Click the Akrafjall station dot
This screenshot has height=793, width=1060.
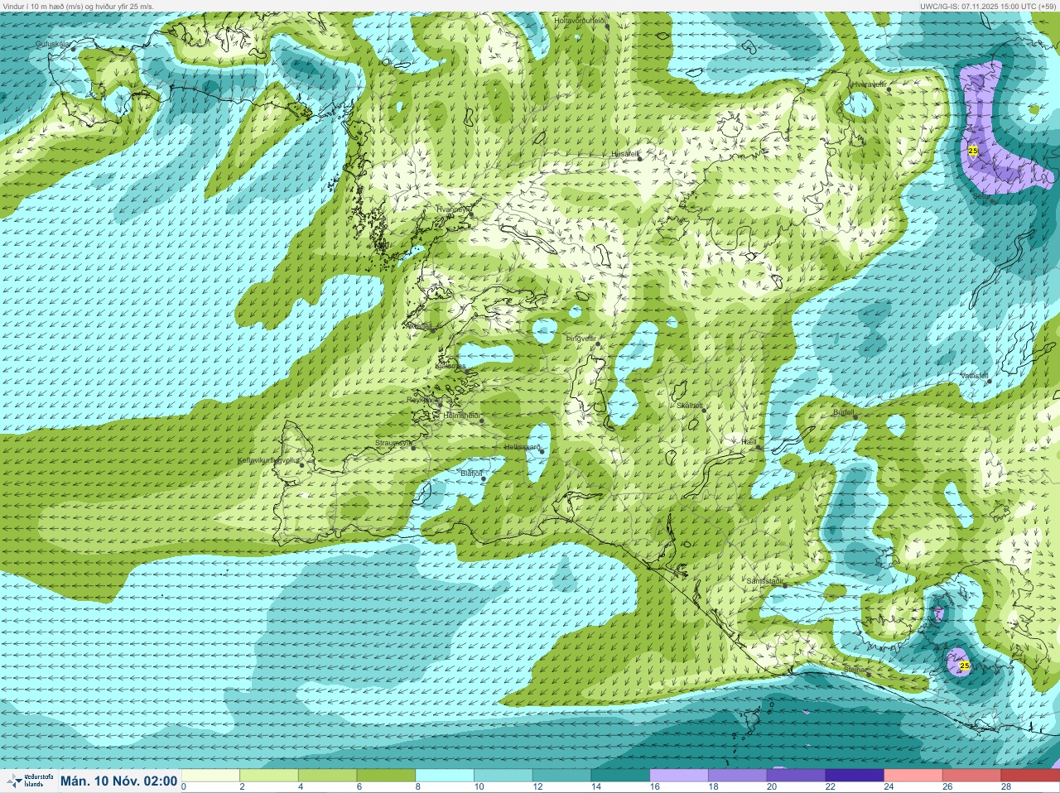432,330
